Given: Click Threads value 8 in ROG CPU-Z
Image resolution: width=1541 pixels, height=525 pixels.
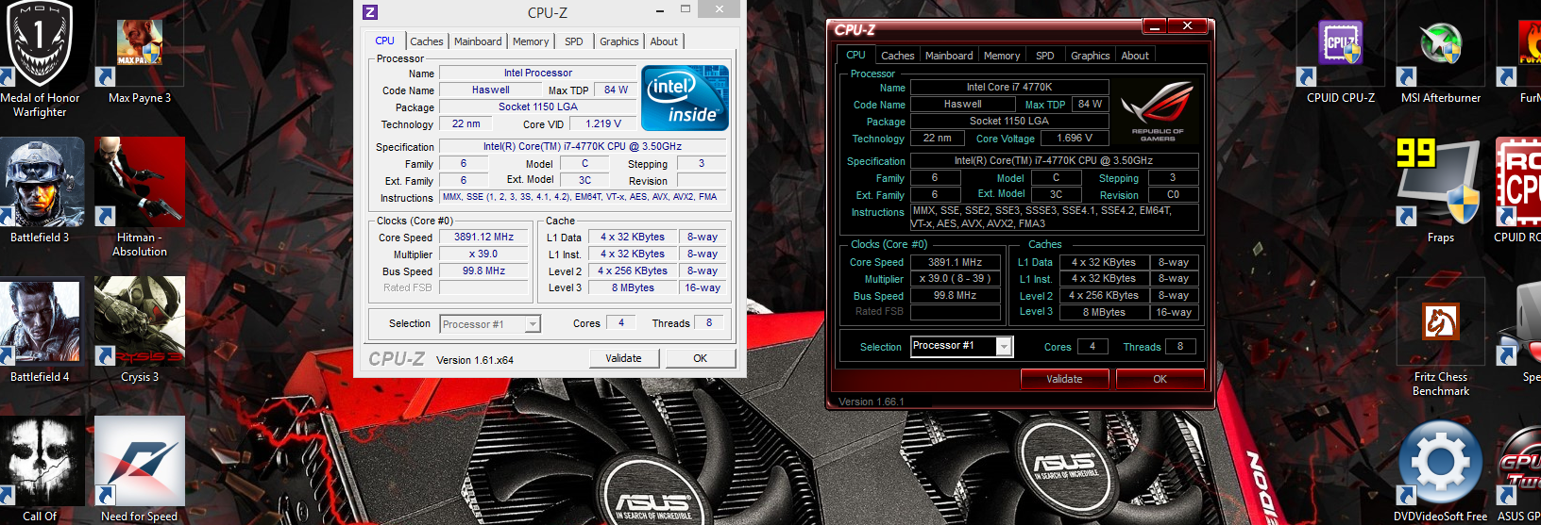Looking at the screenshot, I should pyautogui.click(x=1180, y=347).
